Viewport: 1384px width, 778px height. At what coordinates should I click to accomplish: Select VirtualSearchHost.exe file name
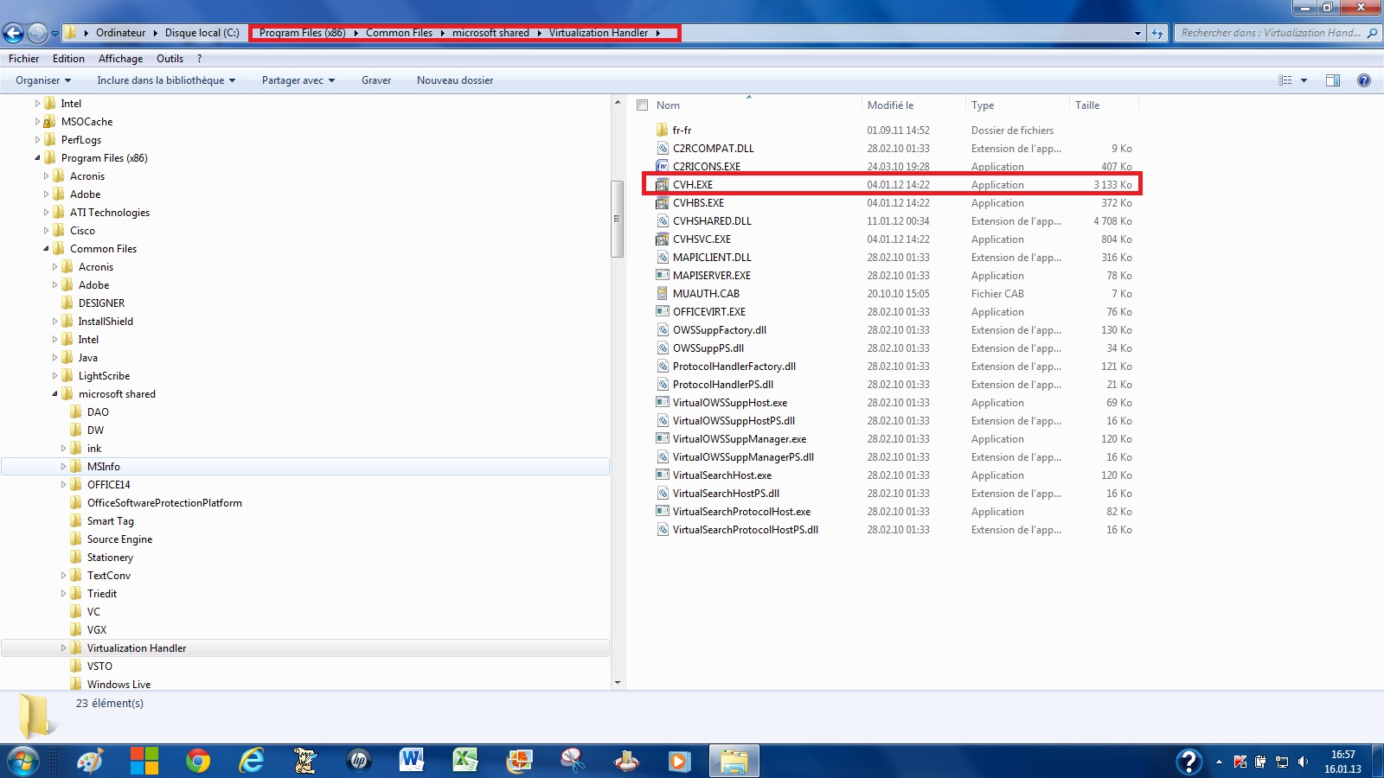(x=722, y=475)
